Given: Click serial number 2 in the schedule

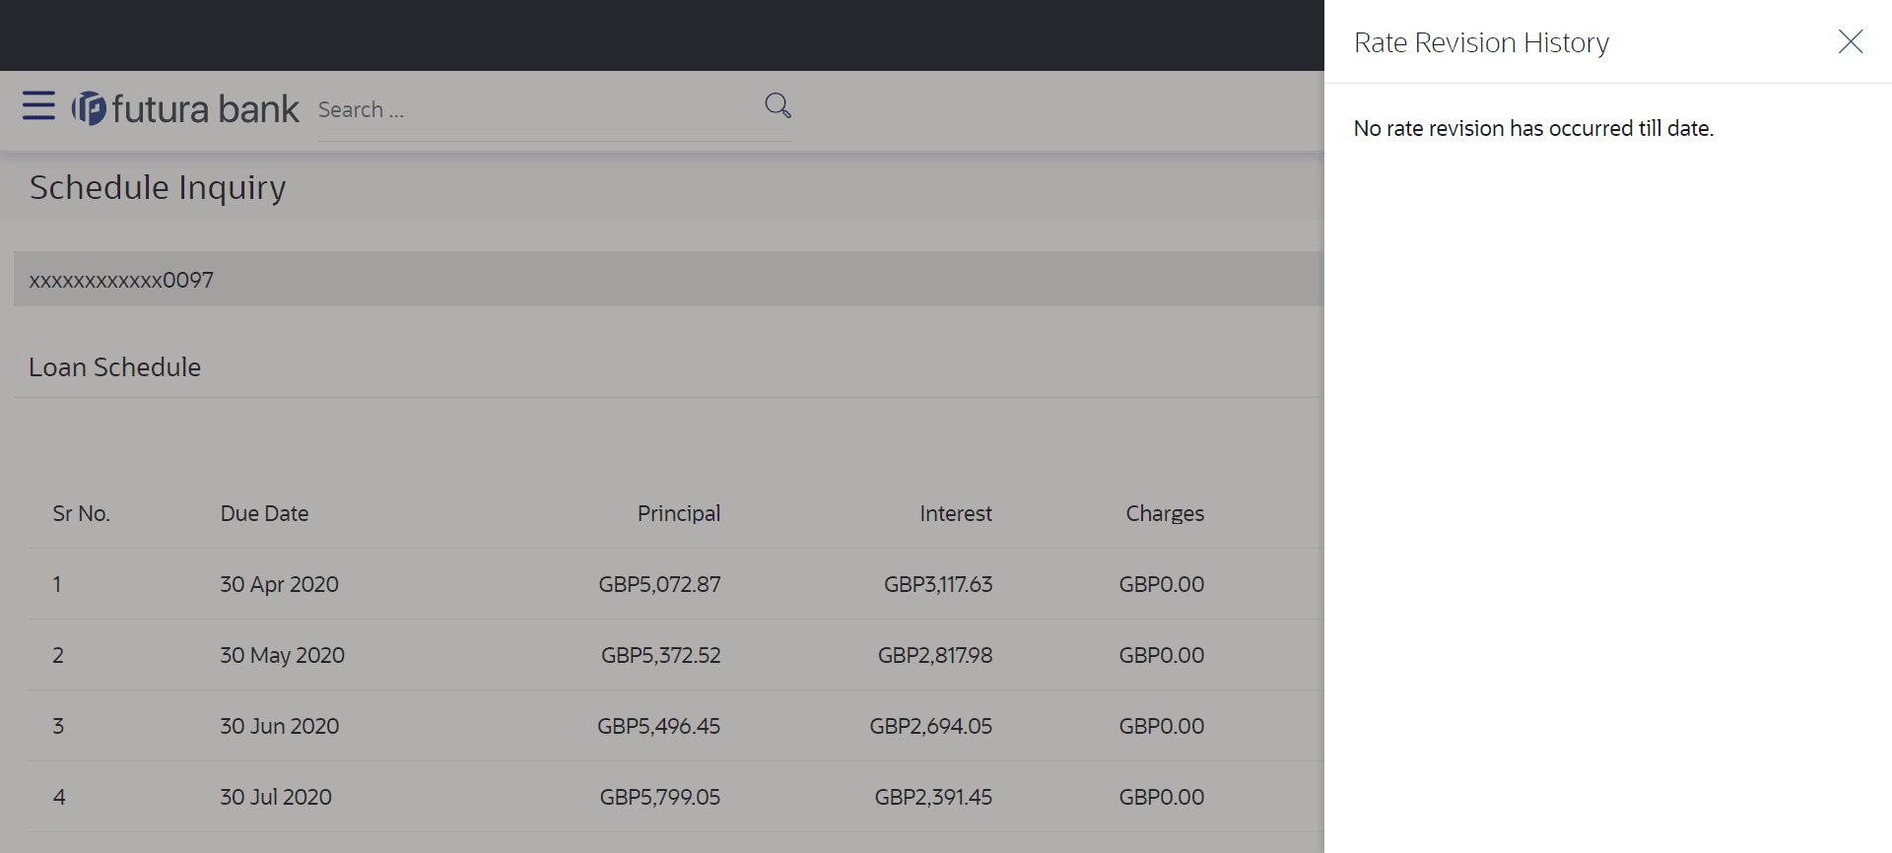Looking at the screenshot, I should pos(58,655).
